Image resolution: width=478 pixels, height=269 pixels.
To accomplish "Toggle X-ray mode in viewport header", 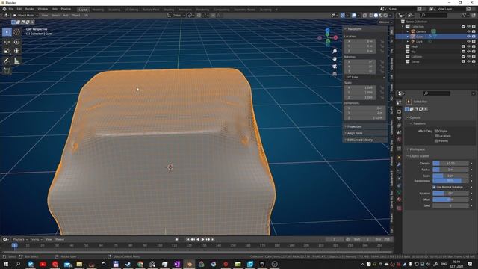I will (364, 15).
